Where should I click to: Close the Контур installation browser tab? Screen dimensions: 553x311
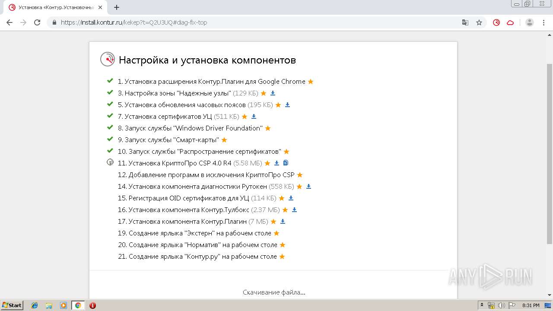point(101,7)
